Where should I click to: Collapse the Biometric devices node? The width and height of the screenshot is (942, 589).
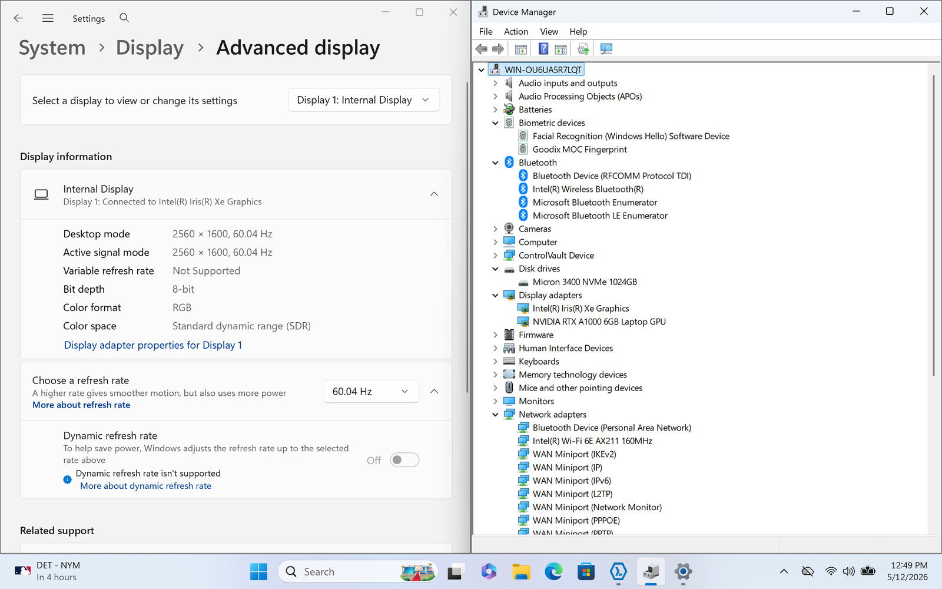click(x=495, y=123)
